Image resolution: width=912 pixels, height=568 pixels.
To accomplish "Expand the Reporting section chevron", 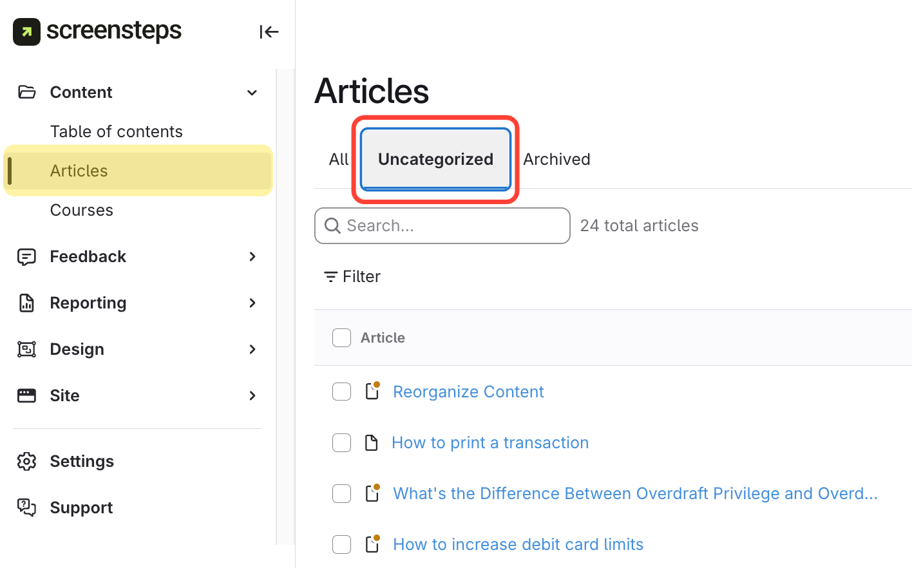I will pos(252,303).
